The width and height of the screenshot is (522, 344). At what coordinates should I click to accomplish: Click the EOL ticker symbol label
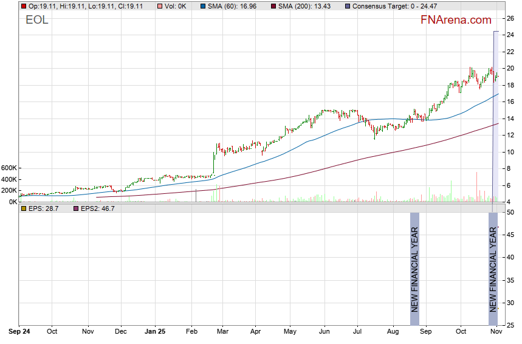click(x=37, y=21)
